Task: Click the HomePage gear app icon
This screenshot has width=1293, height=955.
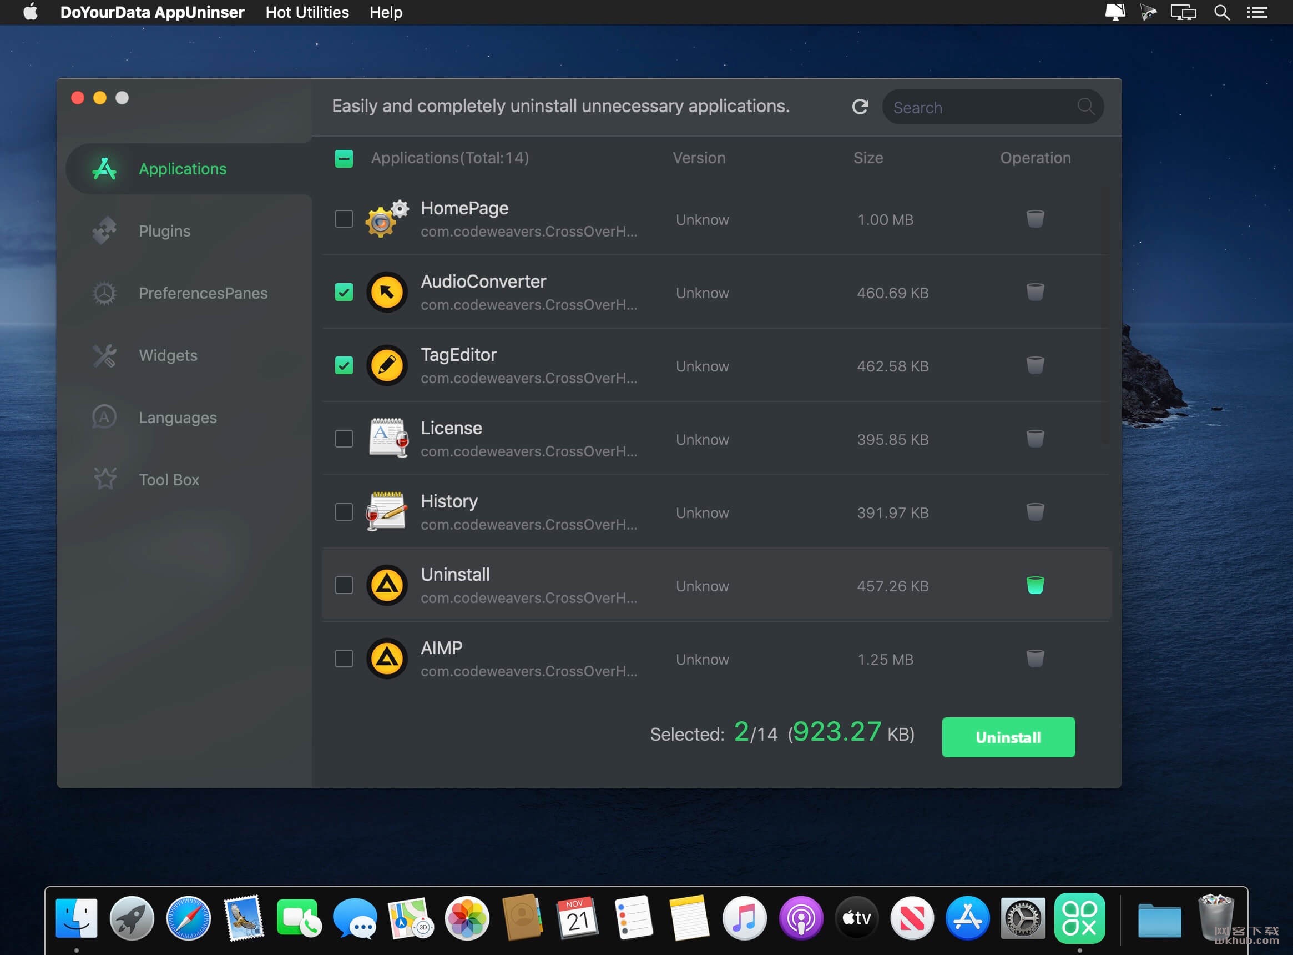Action: coord(387,219)
